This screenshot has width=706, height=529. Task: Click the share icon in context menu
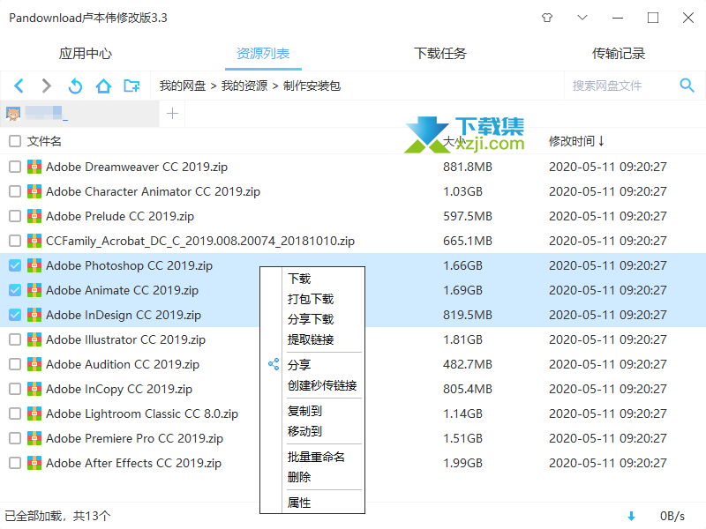tap(274, 364)
